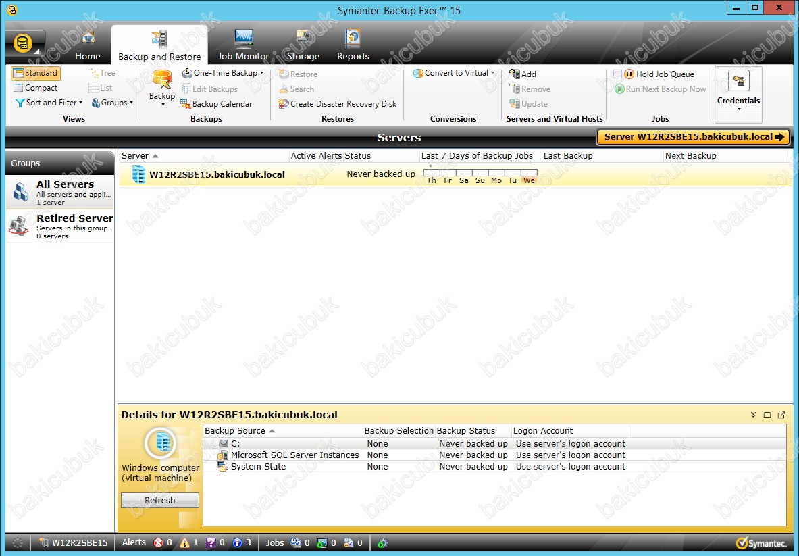Sort by Next Backup column
This screenshot has width=799, height=556.
coord(723,155)
